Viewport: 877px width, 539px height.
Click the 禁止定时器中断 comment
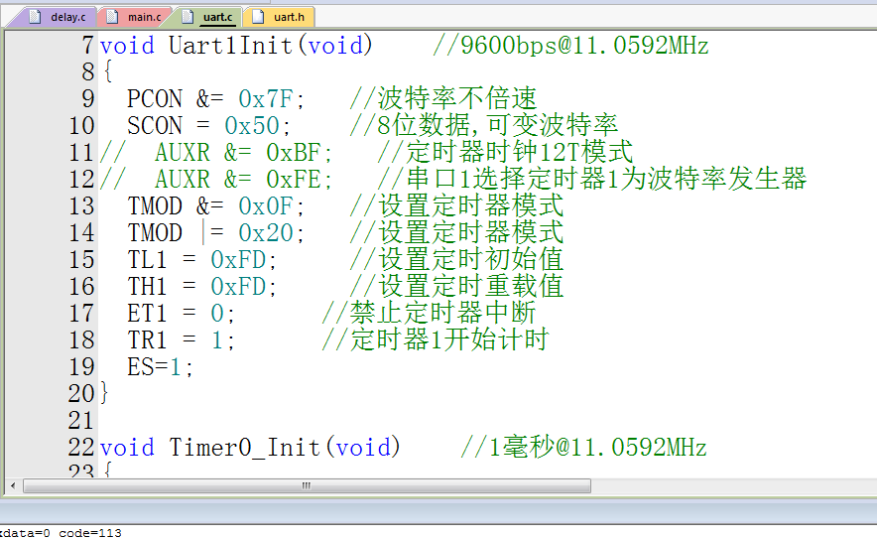[429, 314]
